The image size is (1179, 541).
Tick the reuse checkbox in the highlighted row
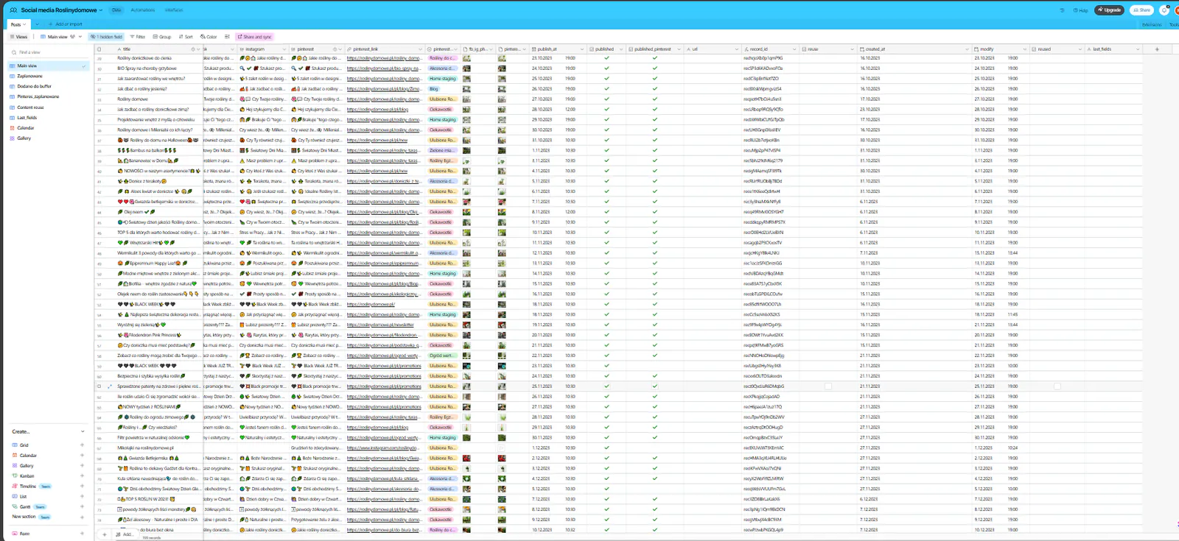828,386
